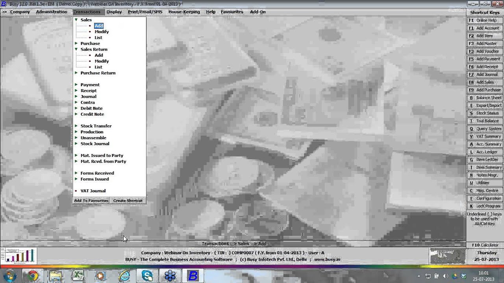The height and width of the screenshot is (283, 504).
Task: Open the Balance Sheet shortcut
Action: coord(485,97)
